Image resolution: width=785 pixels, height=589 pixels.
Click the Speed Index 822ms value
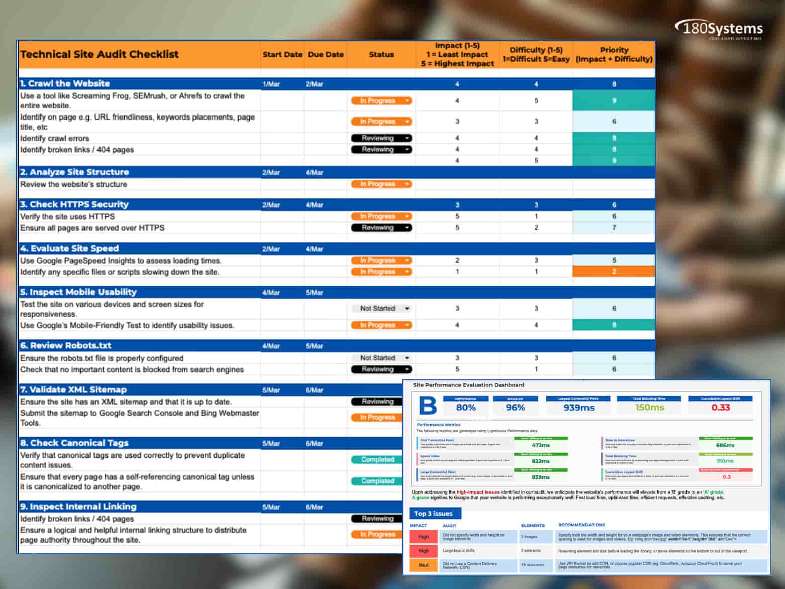click(541, 461)
